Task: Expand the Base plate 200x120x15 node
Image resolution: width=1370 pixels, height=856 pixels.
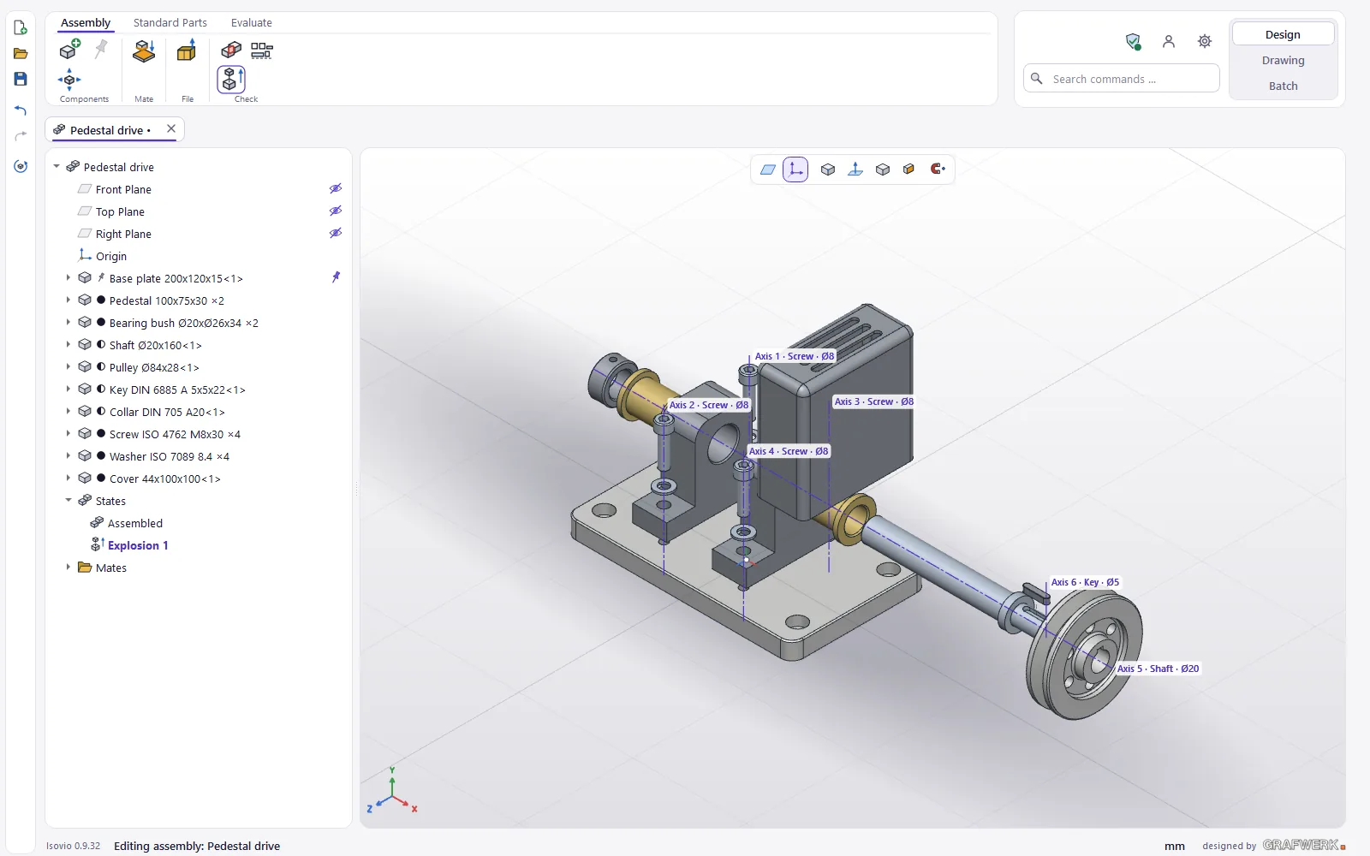Action: [x=68, y=278]
